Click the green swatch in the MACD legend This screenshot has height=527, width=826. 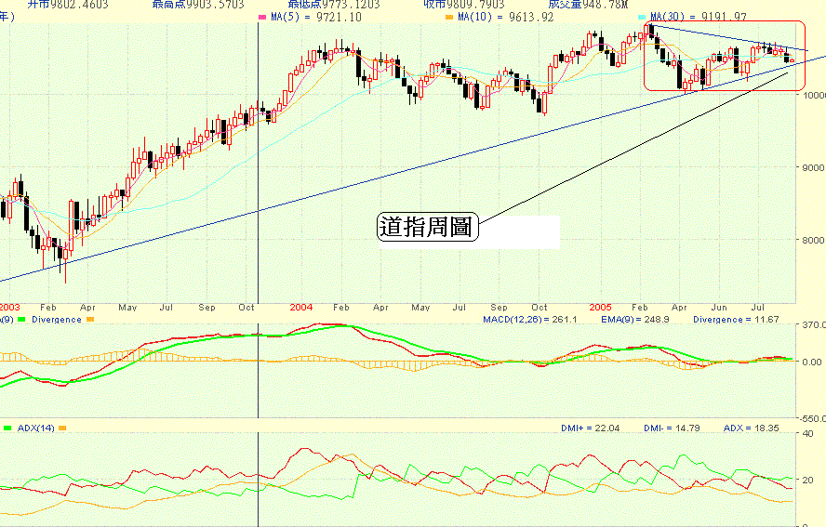(x=21, y=320)
